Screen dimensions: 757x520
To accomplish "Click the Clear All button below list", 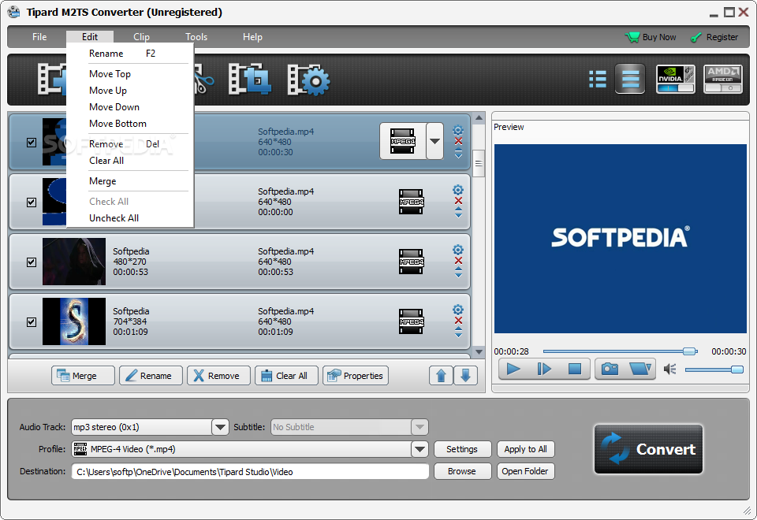I will pos(286,375).
